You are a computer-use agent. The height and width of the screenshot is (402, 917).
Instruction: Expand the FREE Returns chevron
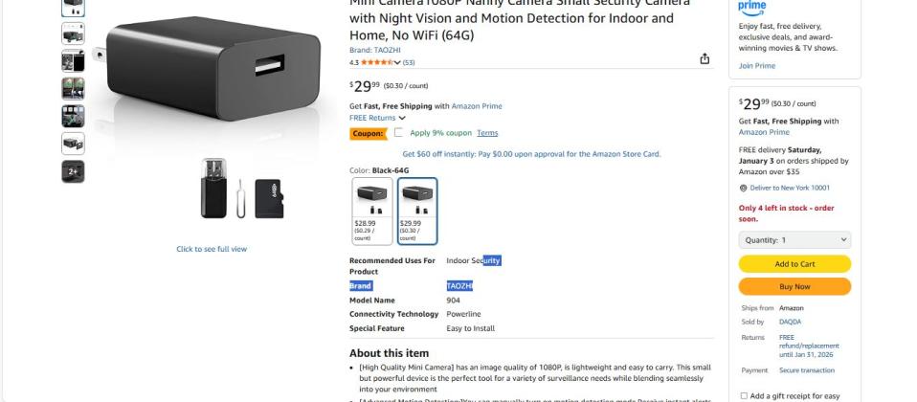[x=402, y=118]
